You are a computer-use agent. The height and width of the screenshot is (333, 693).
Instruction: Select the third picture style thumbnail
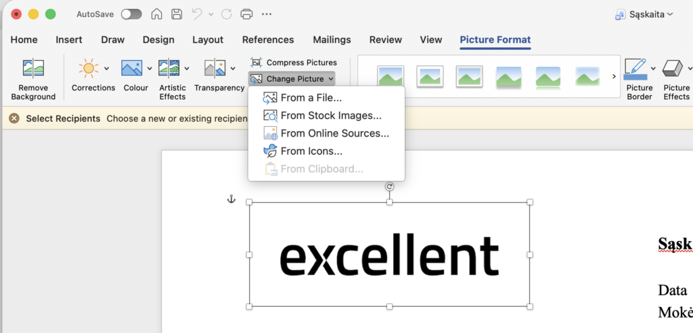pos(470,76)
